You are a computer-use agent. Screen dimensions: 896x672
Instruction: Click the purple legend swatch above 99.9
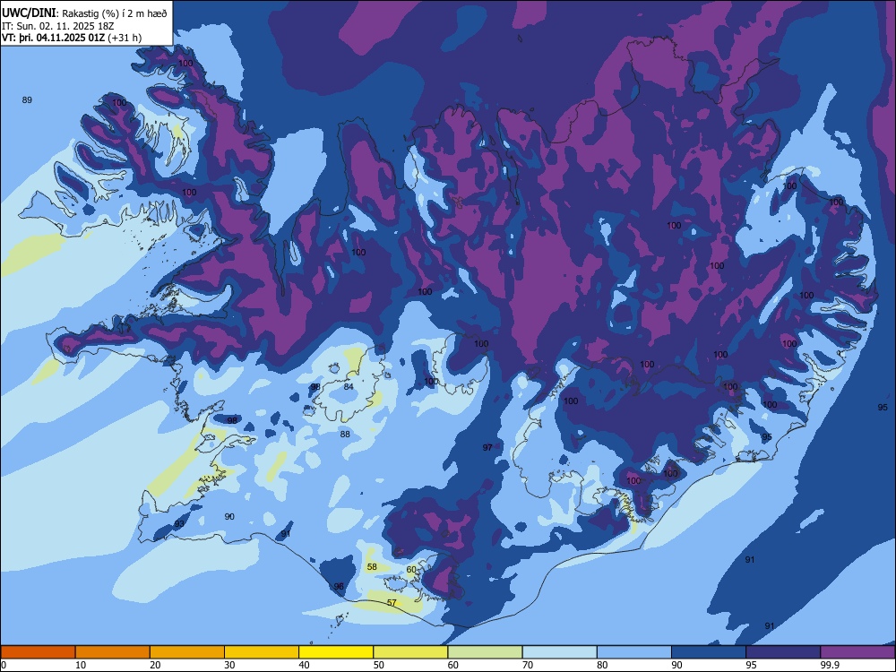pos(857,652)
